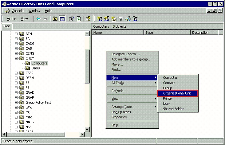Screen dimensions: 225x145
Task: Select the Users folder under CHEM
Action: coord(35,68)
